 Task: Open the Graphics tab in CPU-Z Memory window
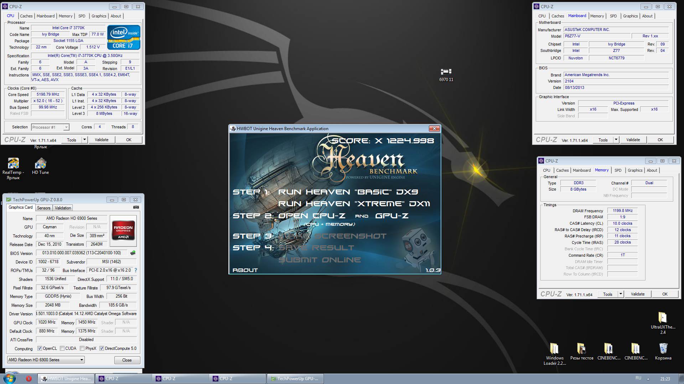click(x=635, y=170)
